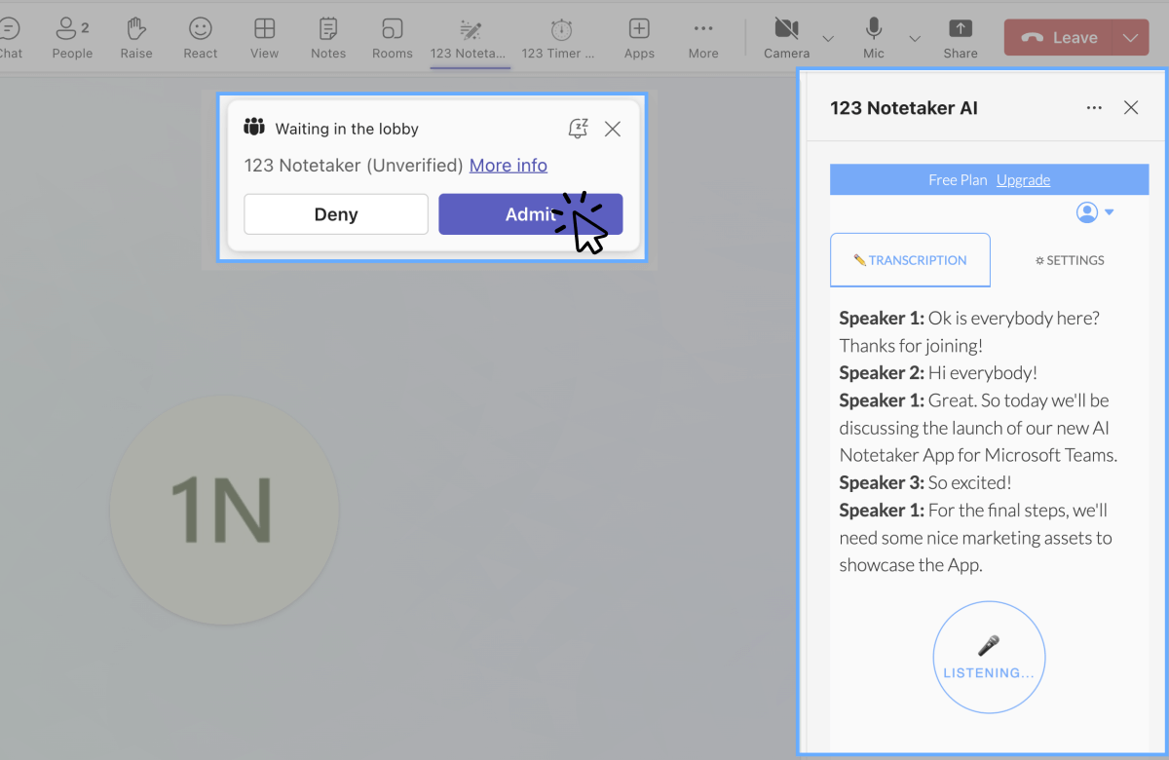Click the 'Waiting in the lobby' heading
Viewport: 1169px width, 760px height.
pos(347,129)
